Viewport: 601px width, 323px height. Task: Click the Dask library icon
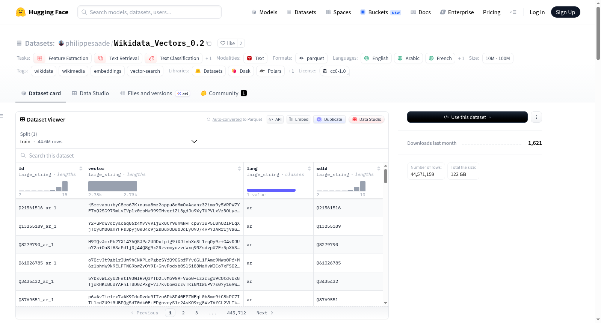click(x=234, y=71)
